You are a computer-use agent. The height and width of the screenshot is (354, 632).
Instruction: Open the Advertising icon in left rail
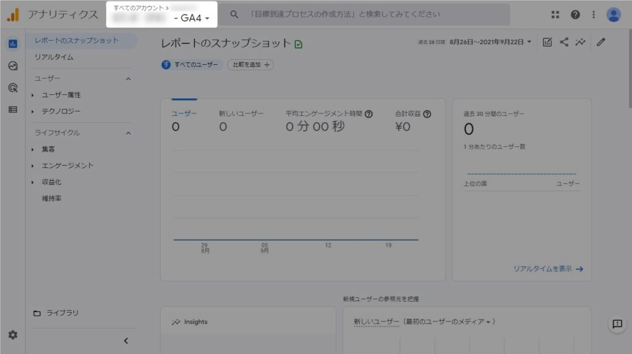13,88
